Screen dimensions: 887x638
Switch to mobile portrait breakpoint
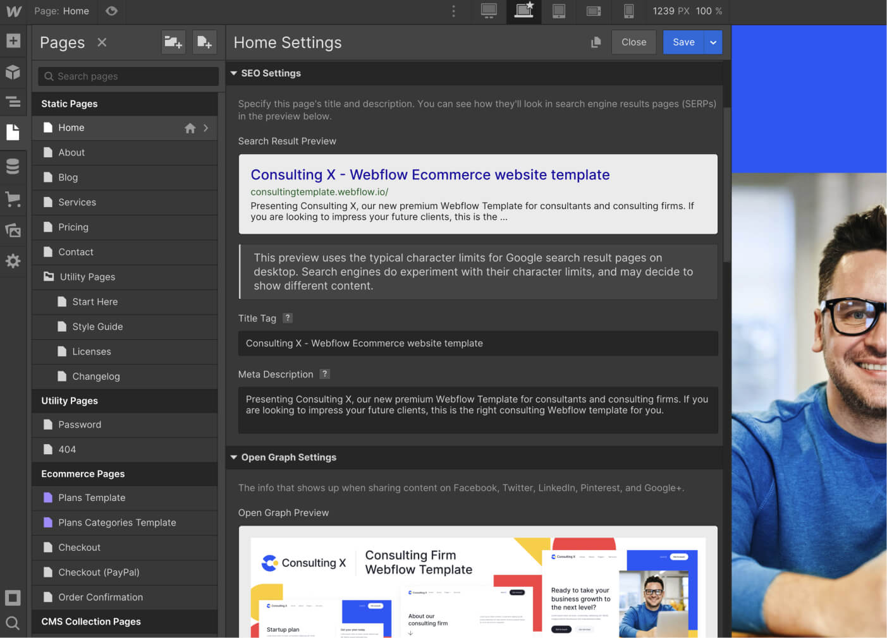coord(628,11)
